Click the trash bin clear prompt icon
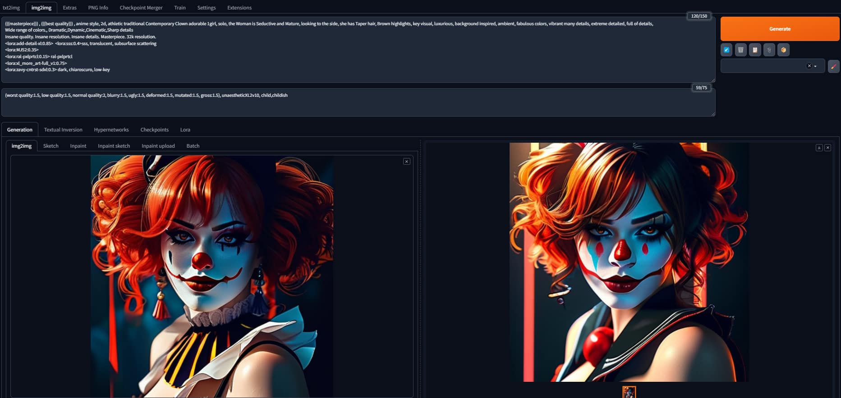The height and width of the screenshot is (398, 841). click(x=741, y=50)
